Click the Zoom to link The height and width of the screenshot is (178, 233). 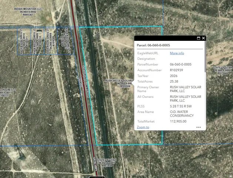coord(143,127)
